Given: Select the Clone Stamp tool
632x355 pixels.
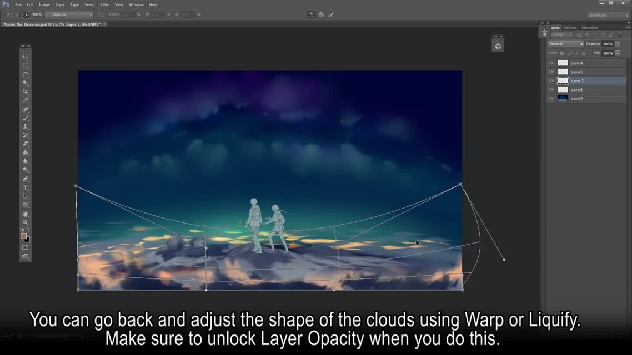Looking at the screenshot, I should point(26,127).
